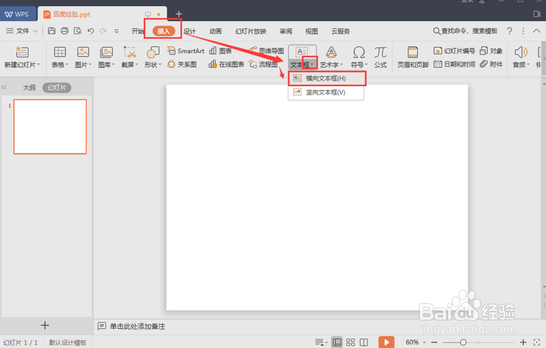Expand the 文件 menu dropdown arrow

click(35, 31)
